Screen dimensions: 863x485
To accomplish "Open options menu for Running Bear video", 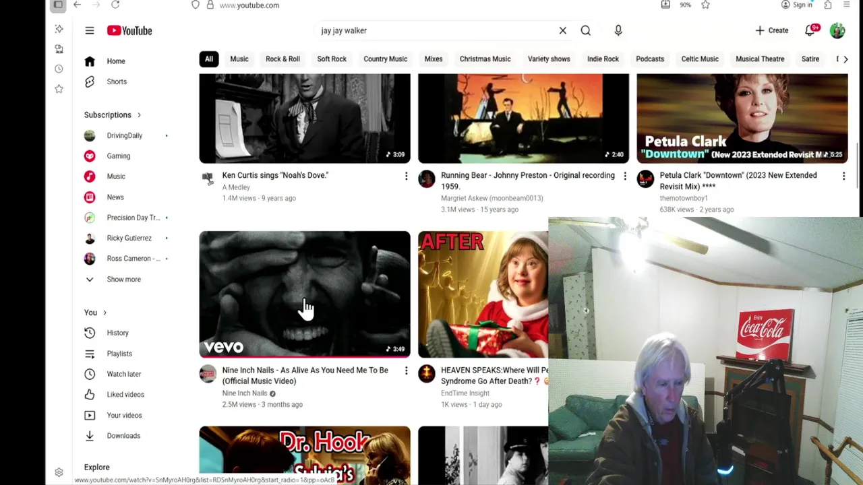I will point(625,176).
